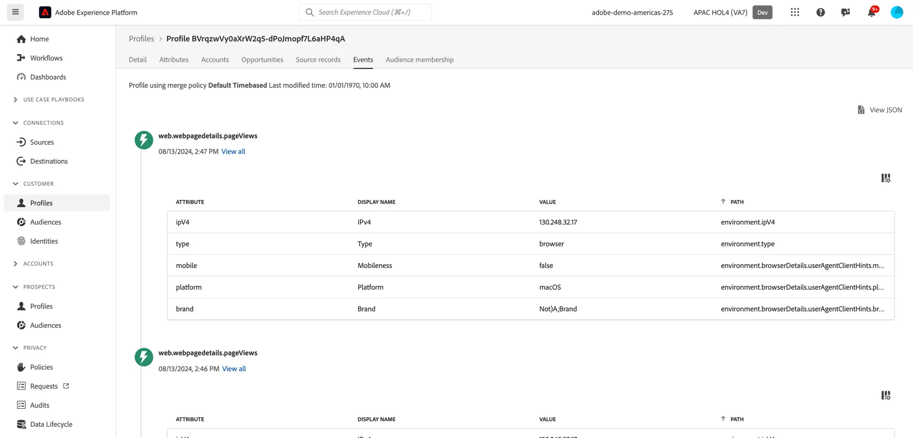
Task: Click View all for 2:46 PM event
Action: tap(234, 369)
